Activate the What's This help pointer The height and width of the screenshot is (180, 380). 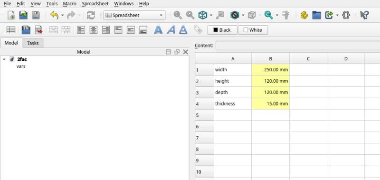(364, 15)
